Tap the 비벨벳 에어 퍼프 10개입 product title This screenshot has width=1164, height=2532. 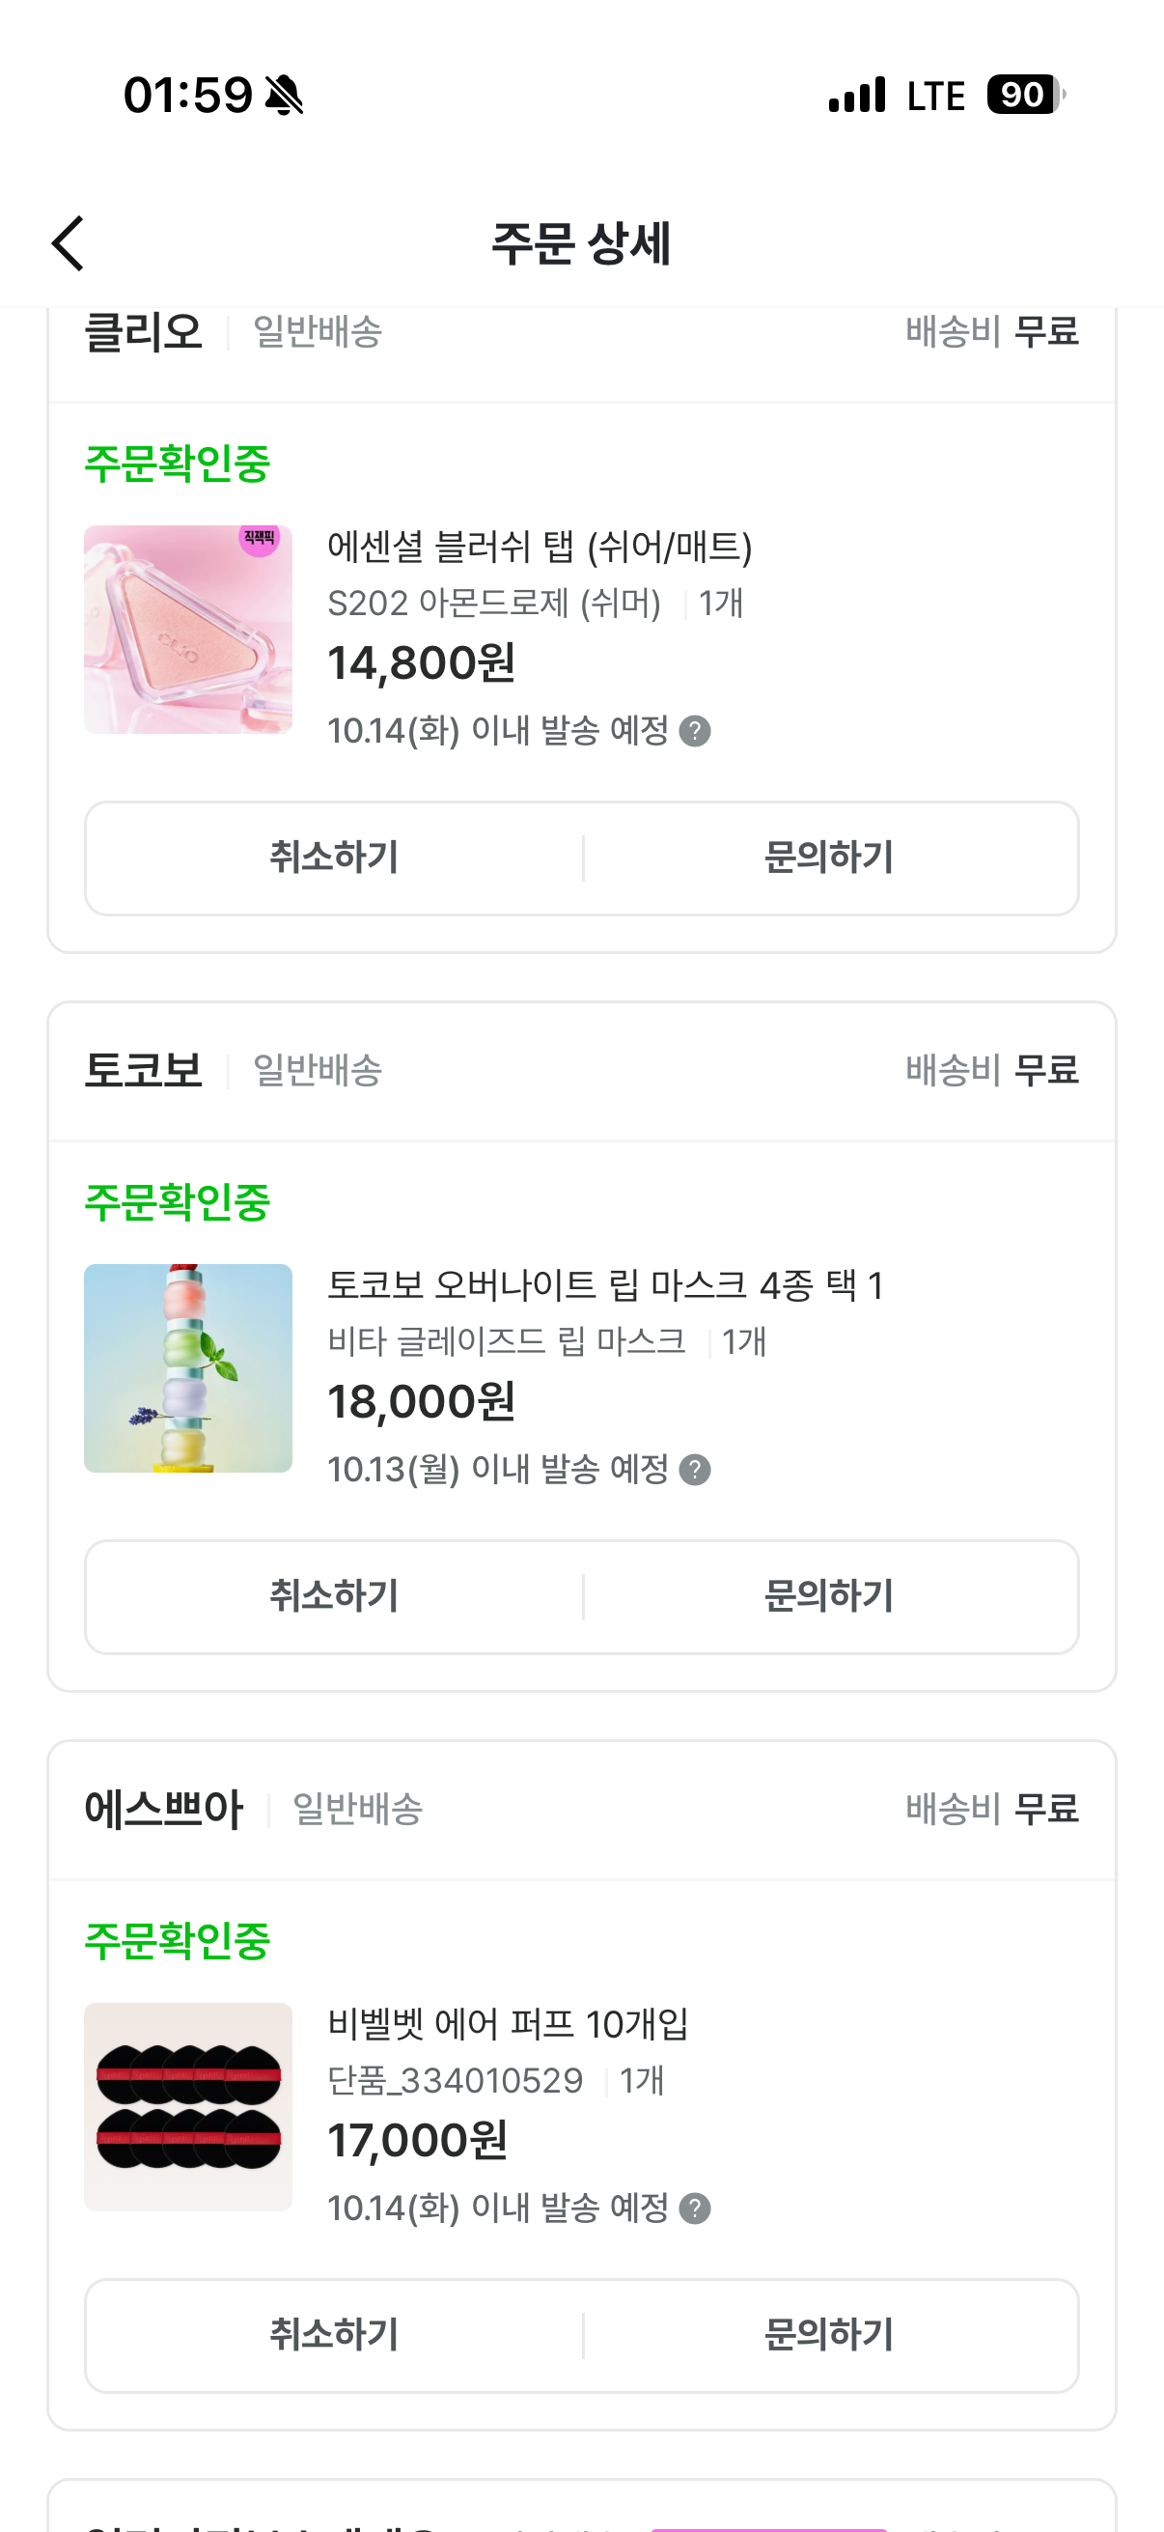(508, 2024)
